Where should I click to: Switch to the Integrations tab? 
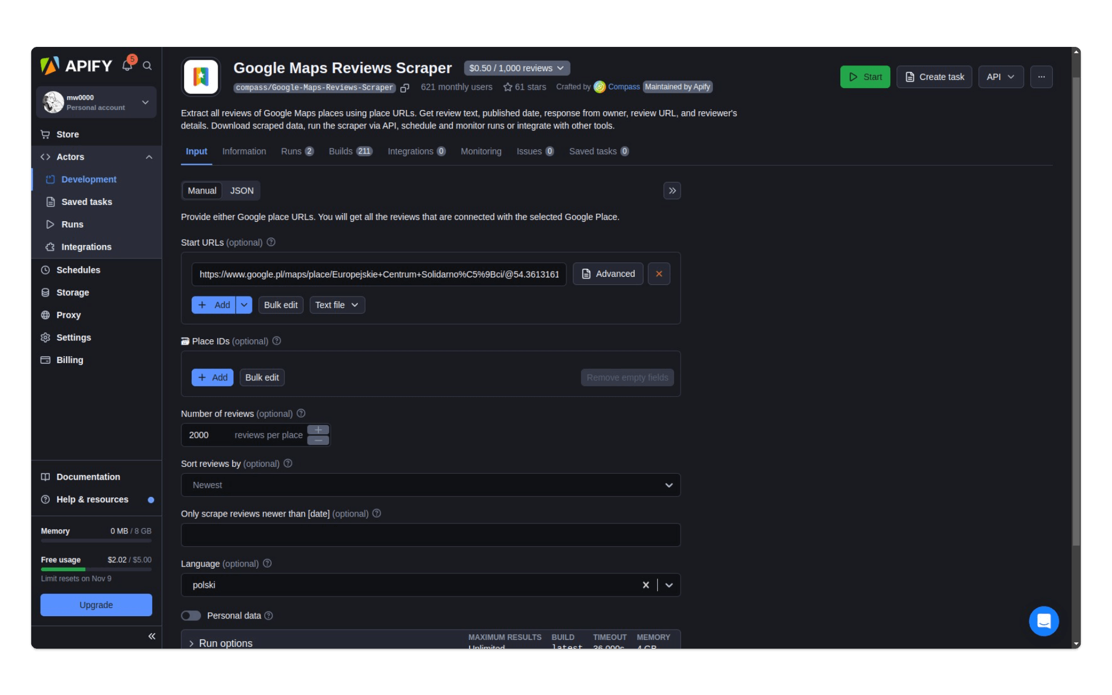point(416,151)
